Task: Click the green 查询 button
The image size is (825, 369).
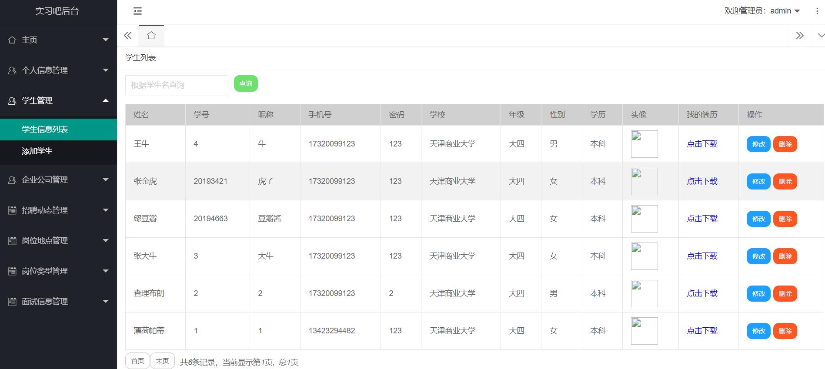Action: 246,83
